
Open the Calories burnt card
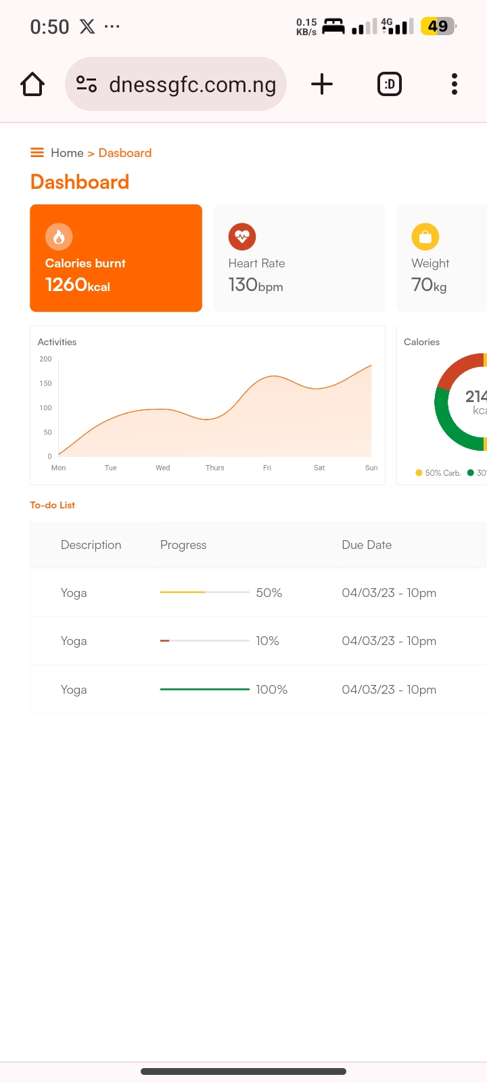pos(116,258)
